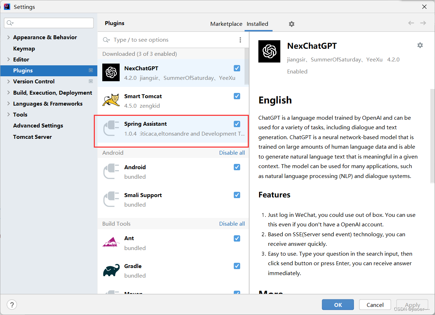Focus the plugin search field
The height and width of the screenshot is (315, 435).
point(173,40)
